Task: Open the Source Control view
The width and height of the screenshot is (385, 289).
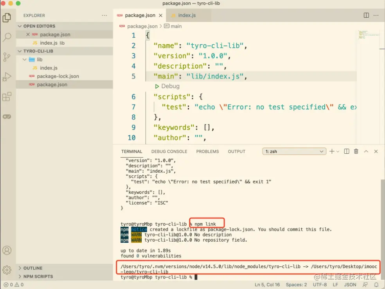Action: click(7, 57)
